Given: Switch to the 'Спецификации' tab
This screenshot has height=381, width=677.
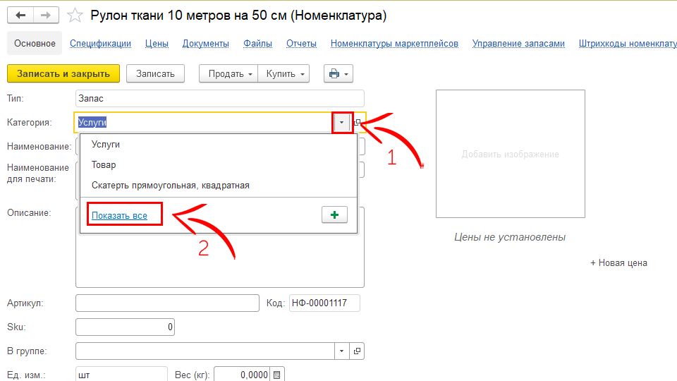Looking at the screenshot, I should pyautogui.click(x=100, y=44).
